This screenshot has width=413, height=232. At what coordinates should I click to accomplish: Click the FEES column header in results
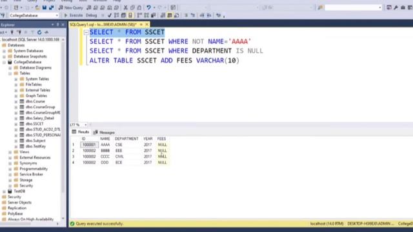161,139
